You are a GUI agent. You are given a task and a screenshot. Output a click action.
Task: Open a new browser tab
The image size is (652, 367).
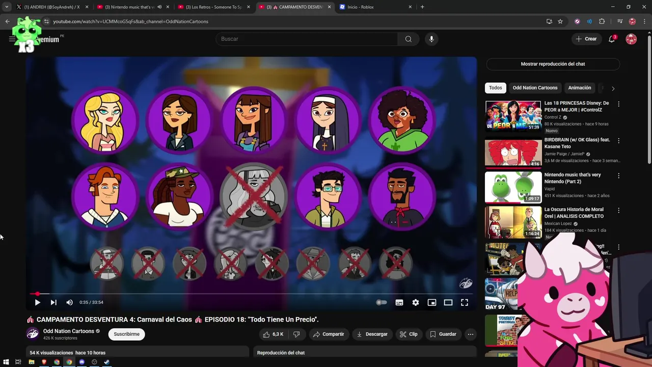422,7
